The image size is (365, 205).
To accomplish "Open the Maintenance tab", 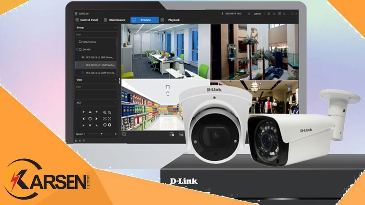I will [117, 20].
